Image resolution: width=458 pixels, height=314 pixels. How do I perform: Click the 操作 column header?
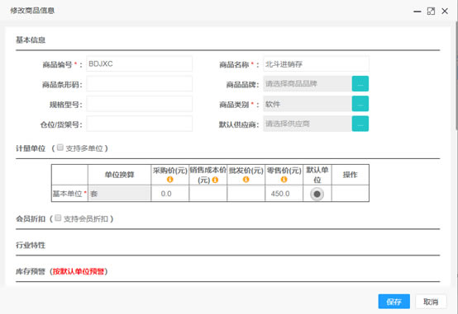[350, 175]
